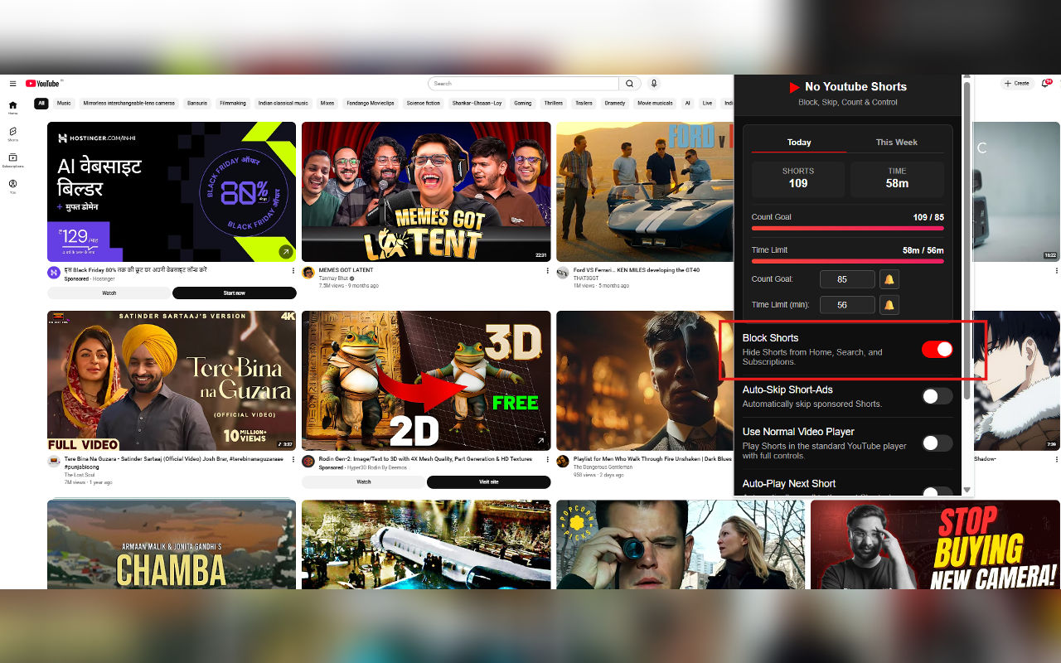Open Playlist for Men Who Walk title
Screen dimensions: 1061x663
(x=652, y=458)
